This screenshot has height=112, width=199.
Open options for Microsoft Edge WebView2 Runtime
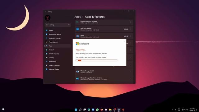[131, 79]
